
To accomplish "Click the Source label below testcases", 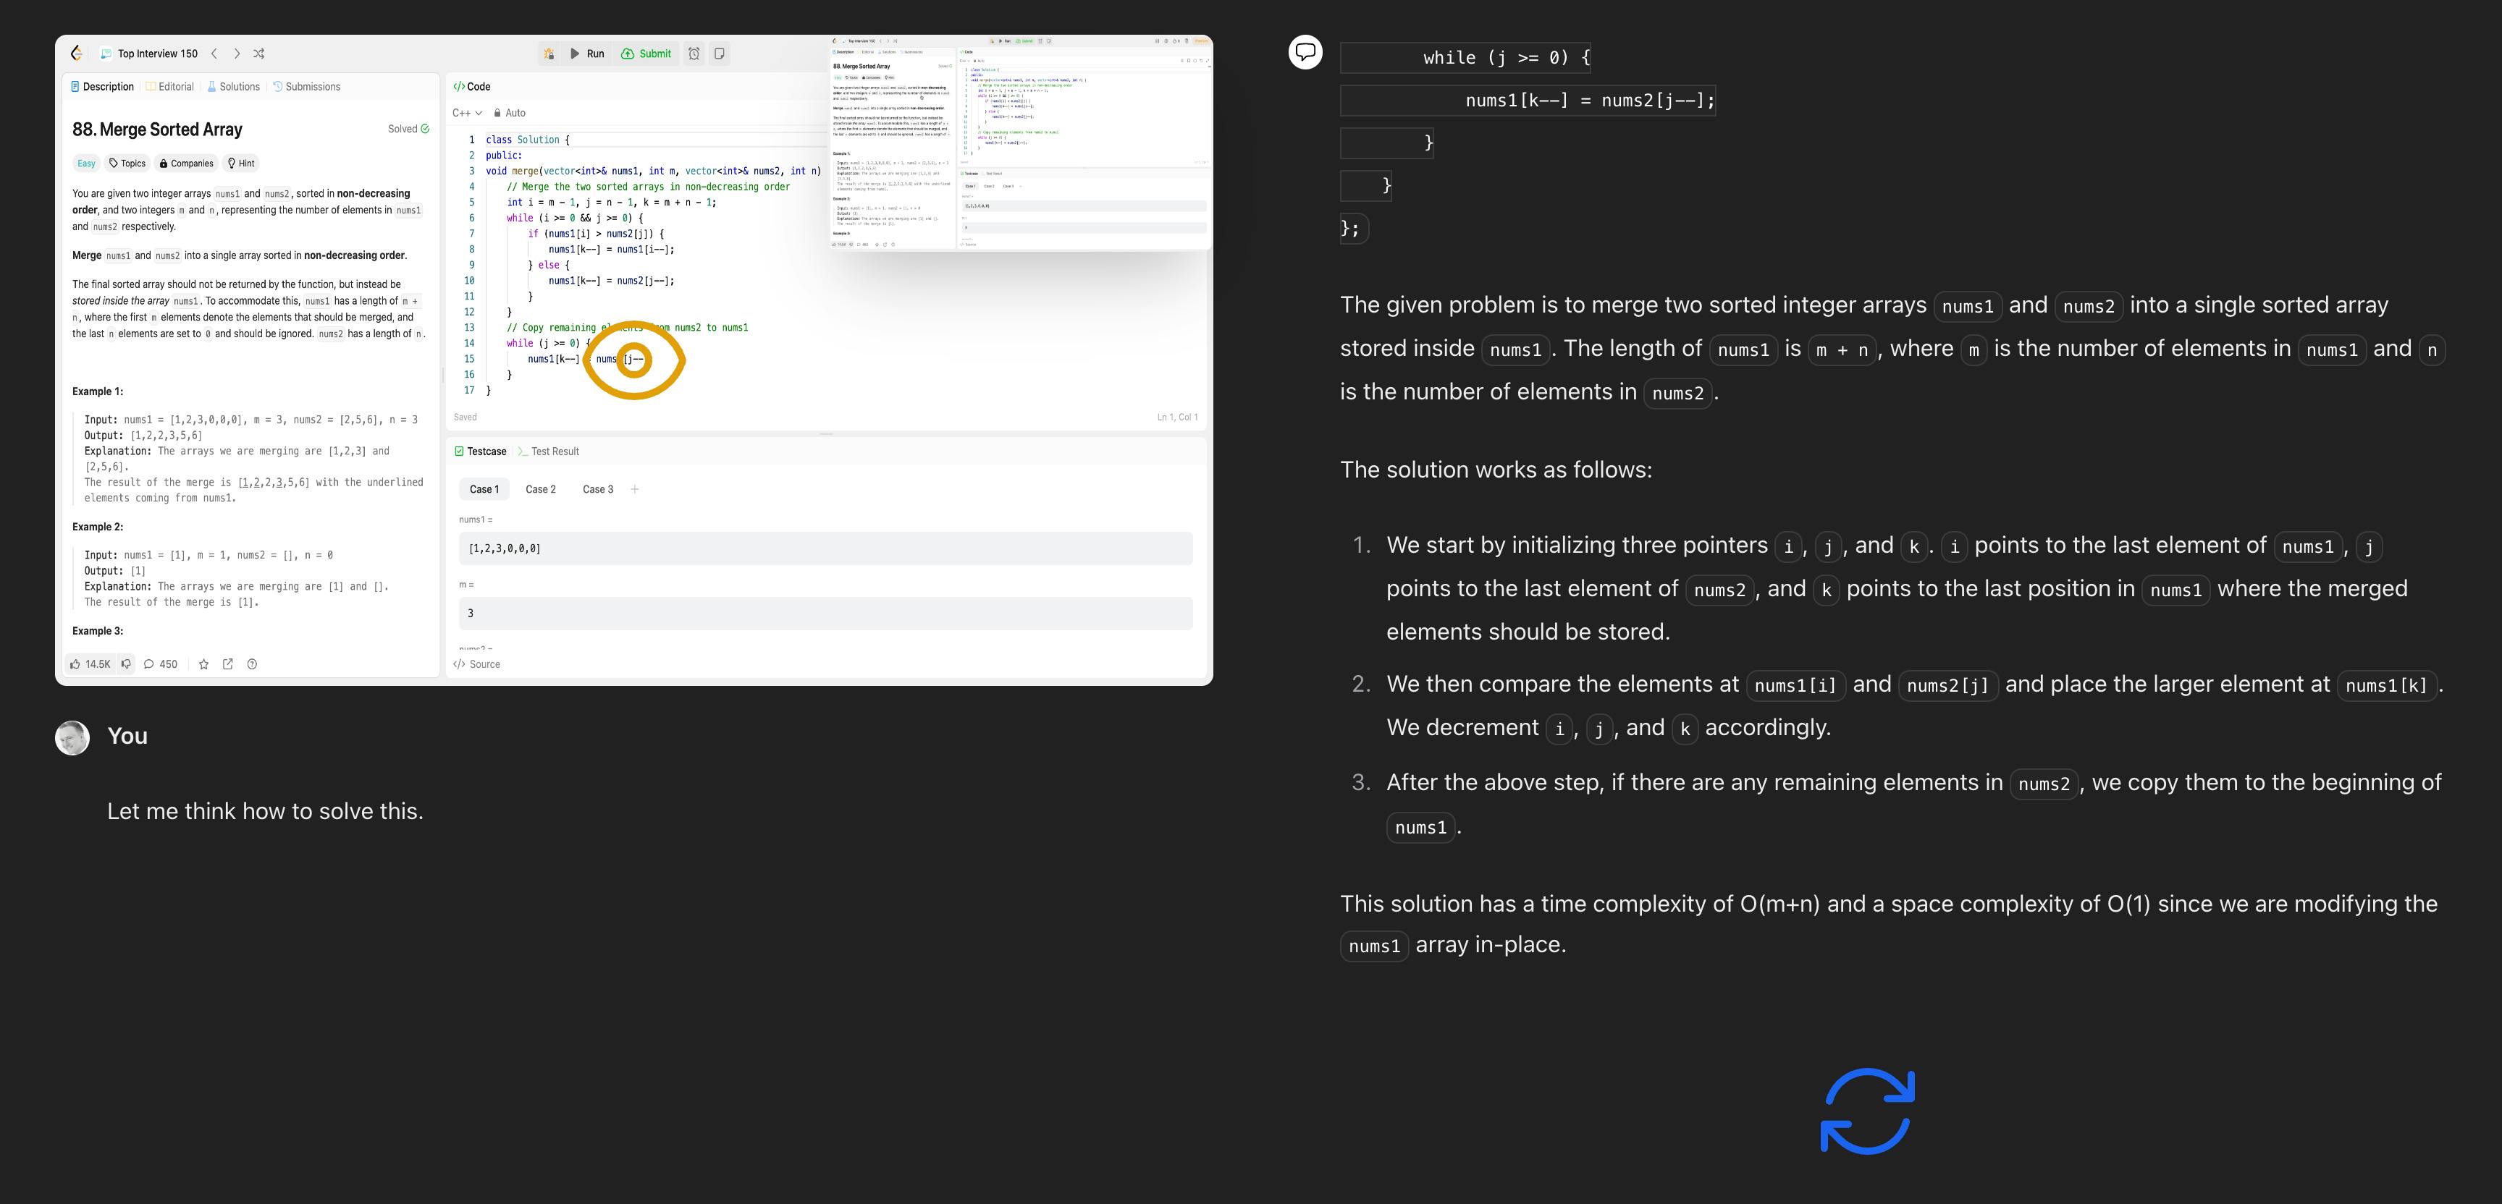I will coord(477,664).
